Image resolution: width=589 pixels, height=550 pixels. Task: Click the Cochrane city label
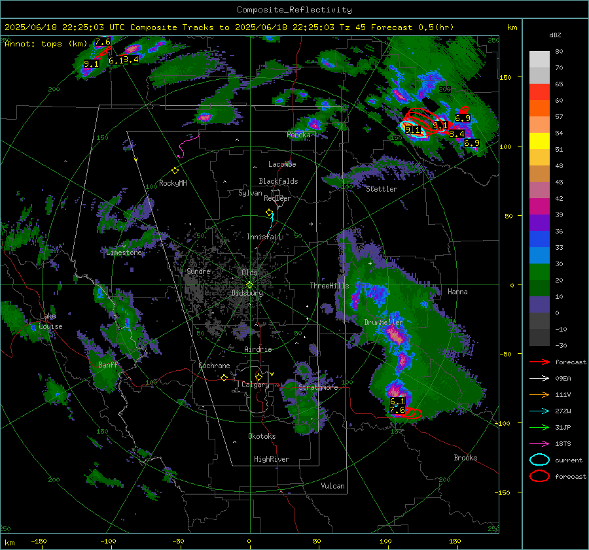(x=214, y=366)
